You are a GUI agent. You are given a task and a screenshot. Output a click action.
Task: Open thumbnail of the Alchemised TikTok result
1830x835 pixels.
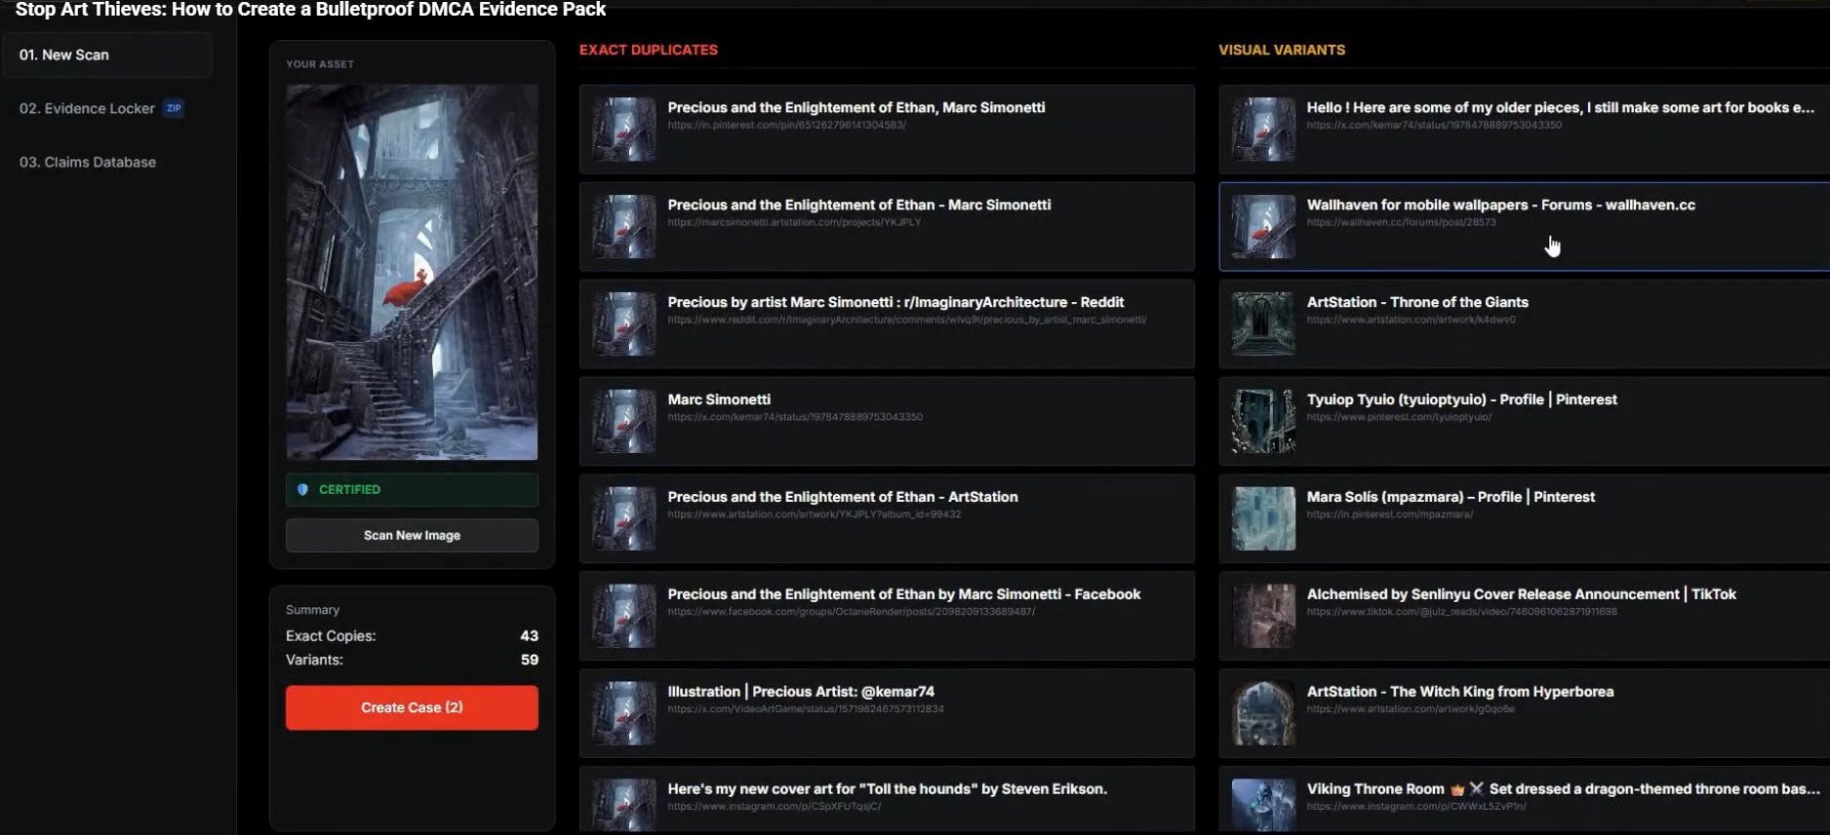click(x=1263, y=616)
